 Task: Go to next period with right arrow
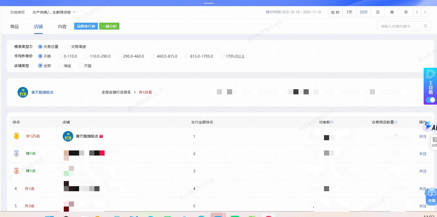coord(425,12)
